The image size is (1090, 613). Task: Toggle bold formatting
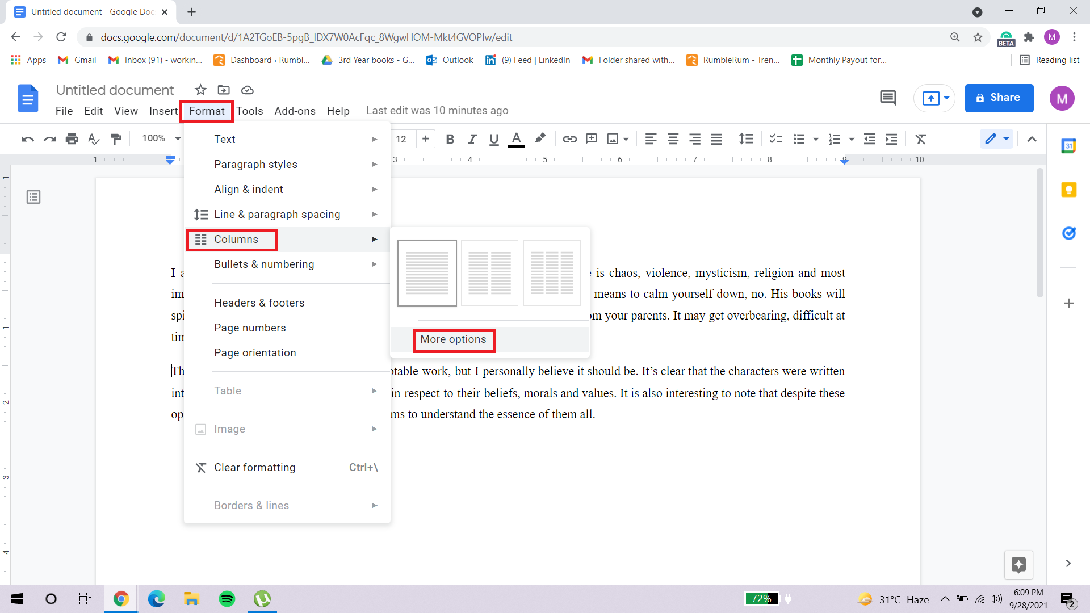pos(450,139)
